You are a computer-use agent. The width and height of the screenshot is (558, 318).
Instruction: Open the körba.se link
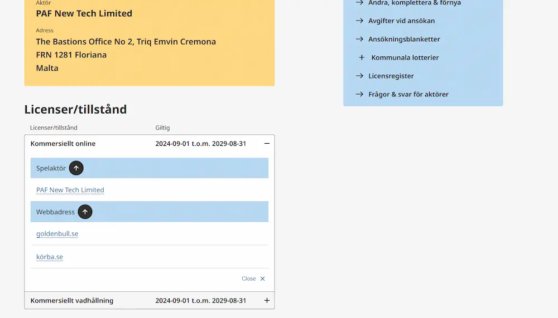50,257
